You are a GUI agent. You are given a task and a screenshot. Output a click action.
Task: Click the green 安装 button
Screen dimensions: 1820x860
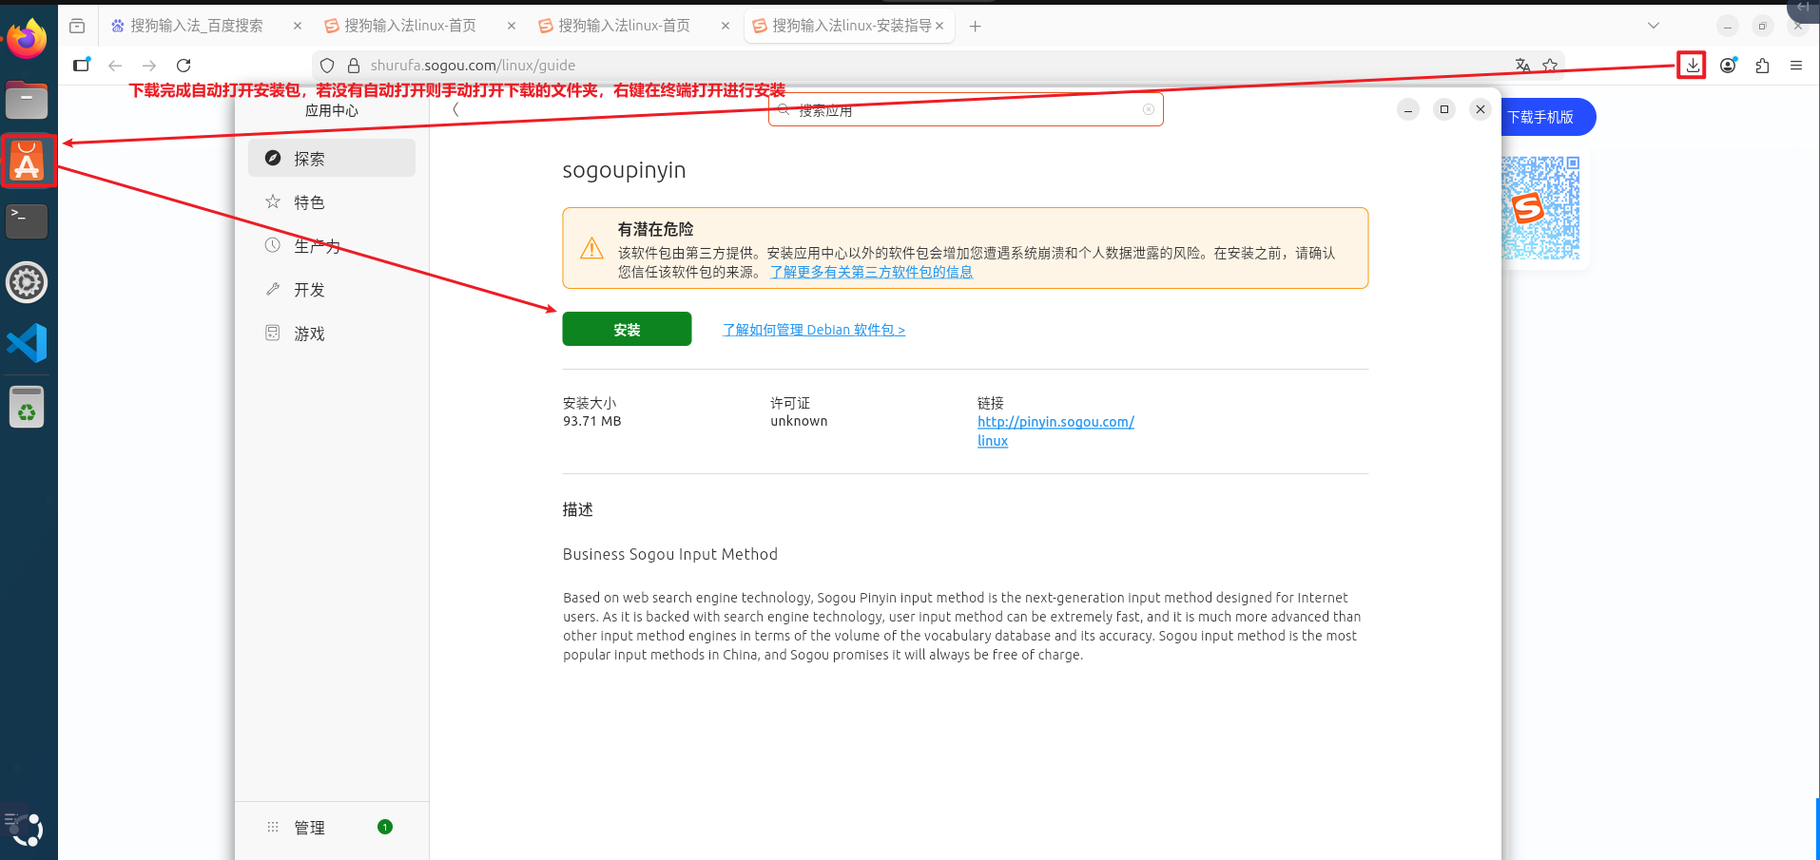[627, 330]
